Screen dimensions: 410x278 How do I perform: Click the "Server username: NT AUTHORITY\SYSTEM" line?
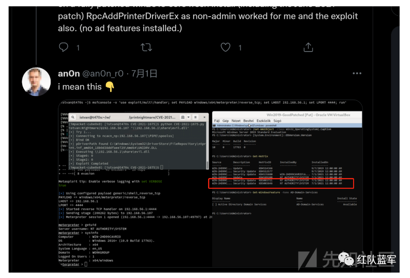coord(92,229)
